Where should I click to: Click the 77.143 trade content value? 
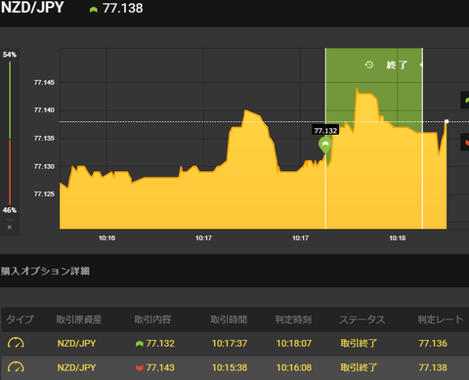click(x=160, y=367)
